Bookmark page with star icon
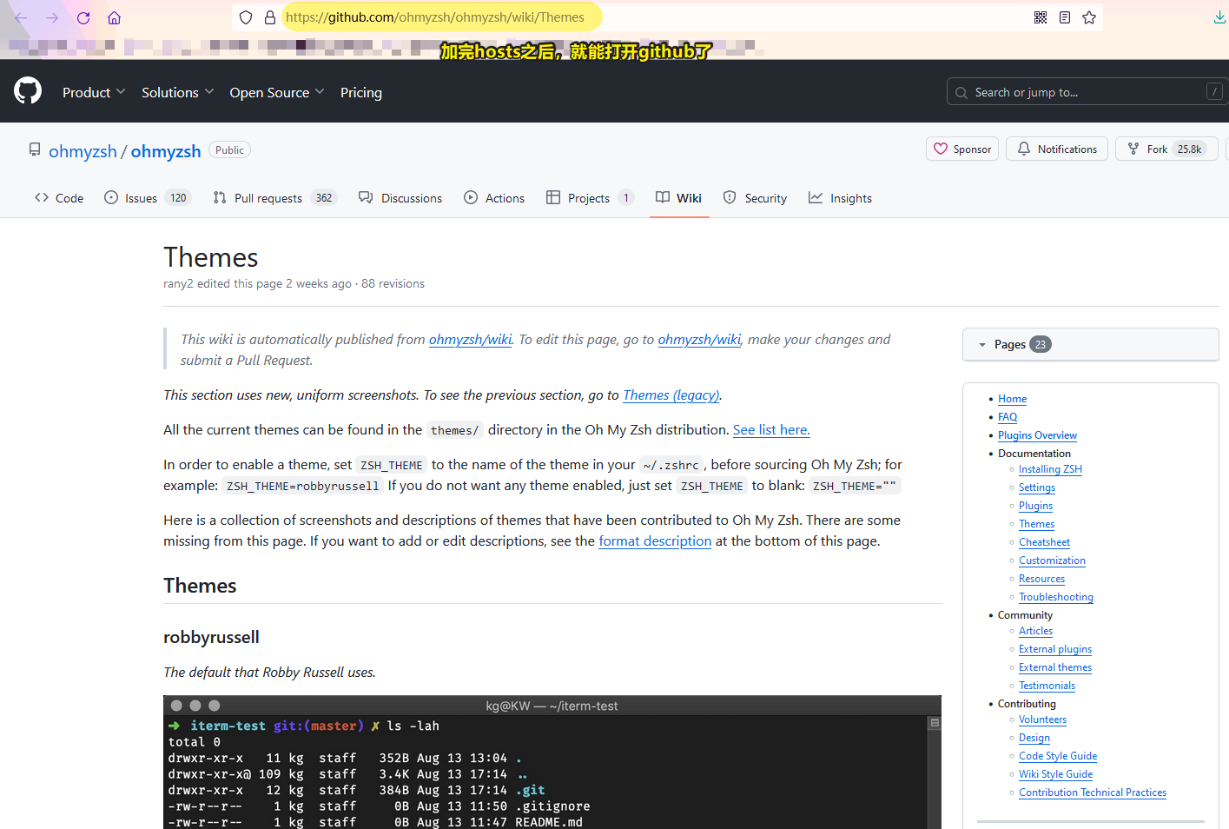 click(x=1089, y=17)
